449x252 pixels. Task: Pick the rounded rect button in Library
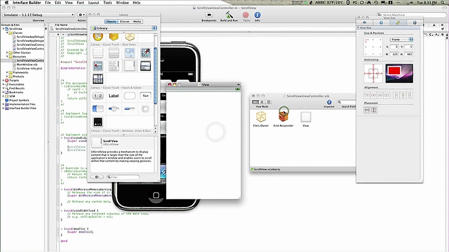(x=129, y=96)
